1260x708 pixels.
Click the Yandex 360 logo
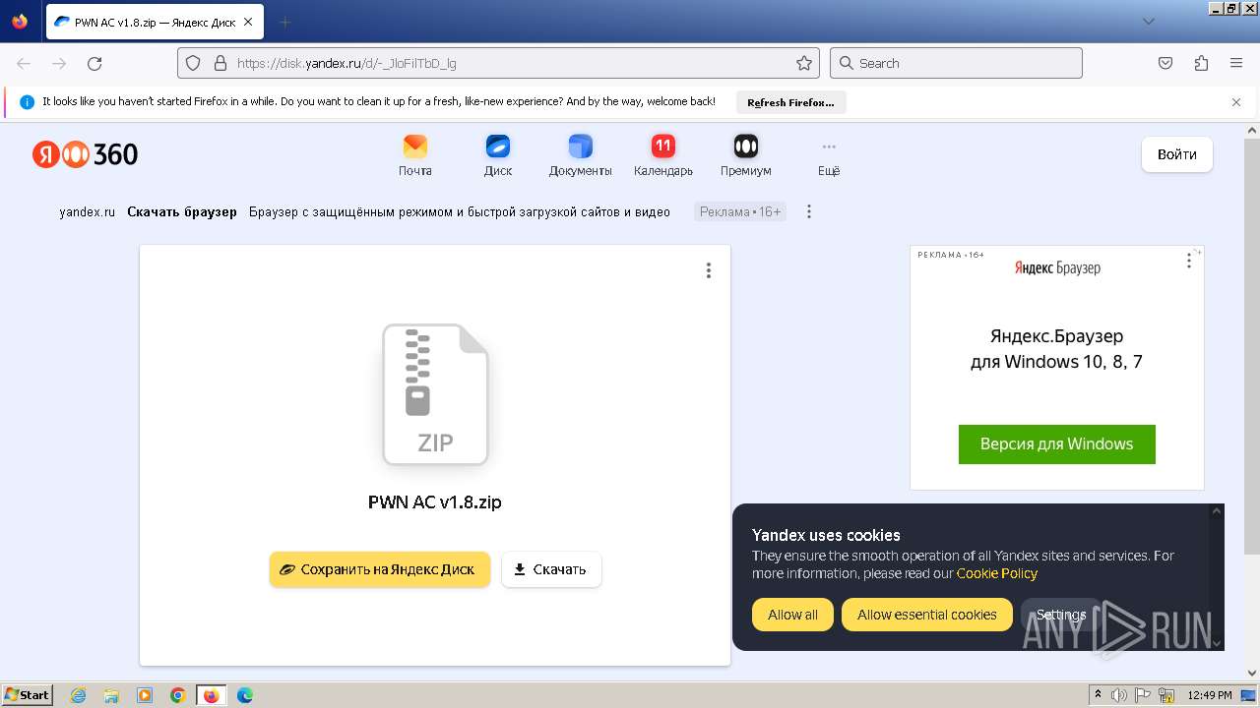(86, 154)
